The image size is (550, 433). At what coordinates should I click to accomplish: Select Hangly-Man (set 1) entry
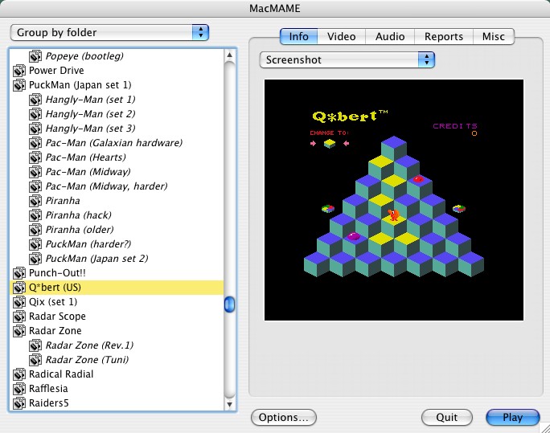(x=117, y=100)
